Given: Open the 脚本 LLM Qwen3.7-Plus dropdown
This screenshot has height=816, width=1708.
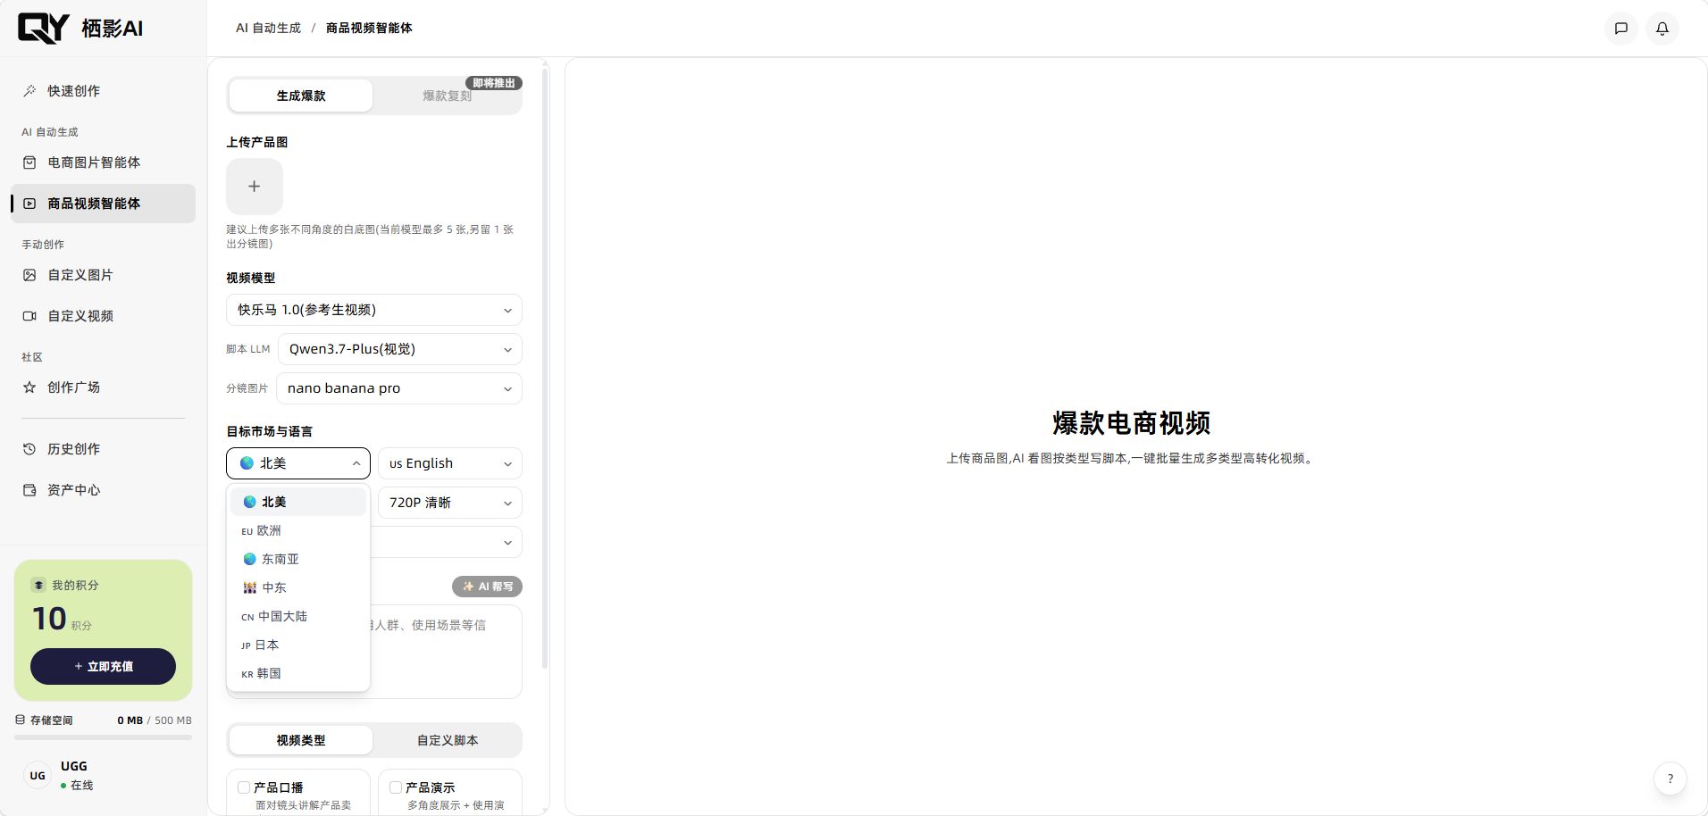Looking at the screenshot, I should click(400, 349).
